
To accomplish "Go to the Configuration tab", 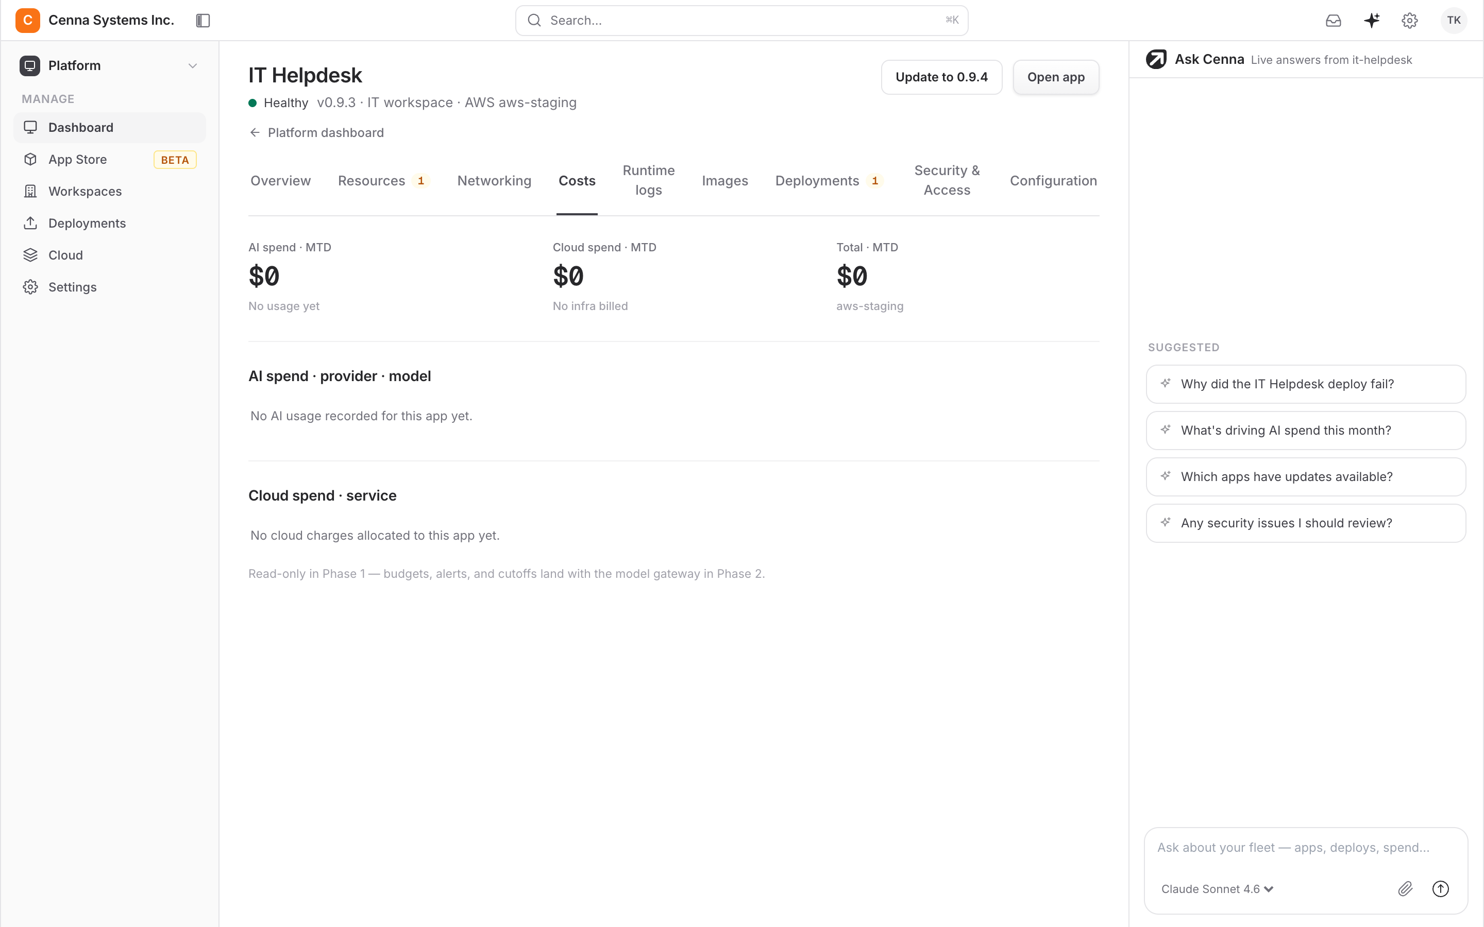I will tap(1054, 181).
